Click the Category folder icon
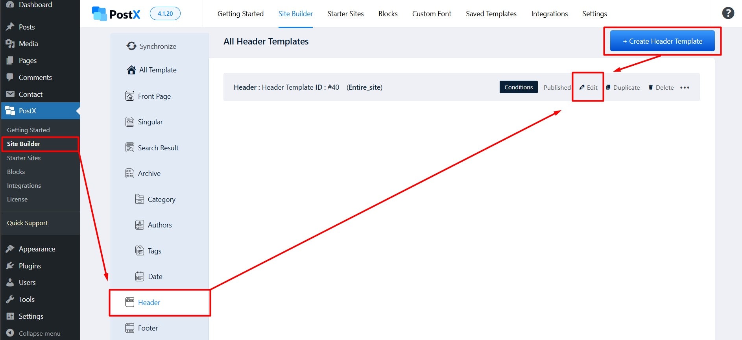The width and height of the screenshot is (742, 340). [140, 199]
